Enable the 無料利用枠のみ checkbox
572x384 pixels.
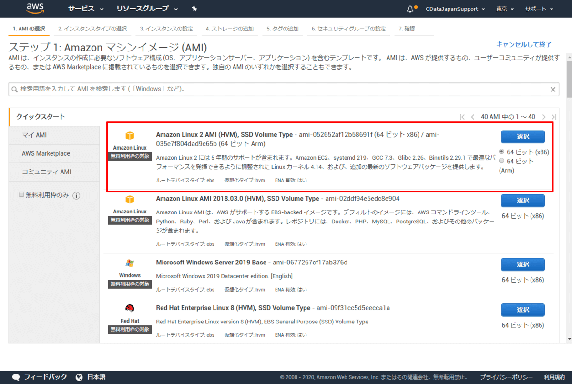[21, 194]
